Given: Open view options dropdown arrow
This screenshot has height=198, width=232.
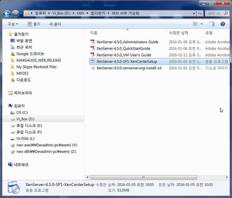Looking at the screenshot, I should (x=201, y=24).
